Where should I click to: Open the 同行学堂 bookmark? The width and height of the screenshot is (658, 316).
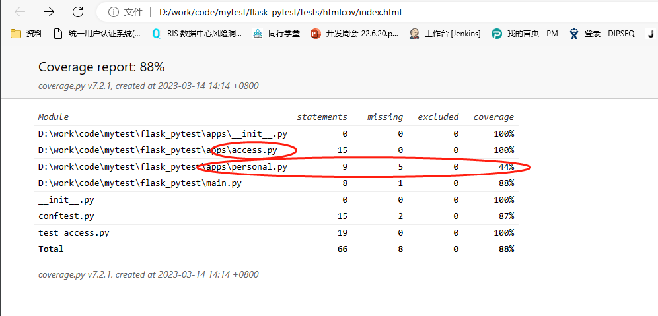277,34
